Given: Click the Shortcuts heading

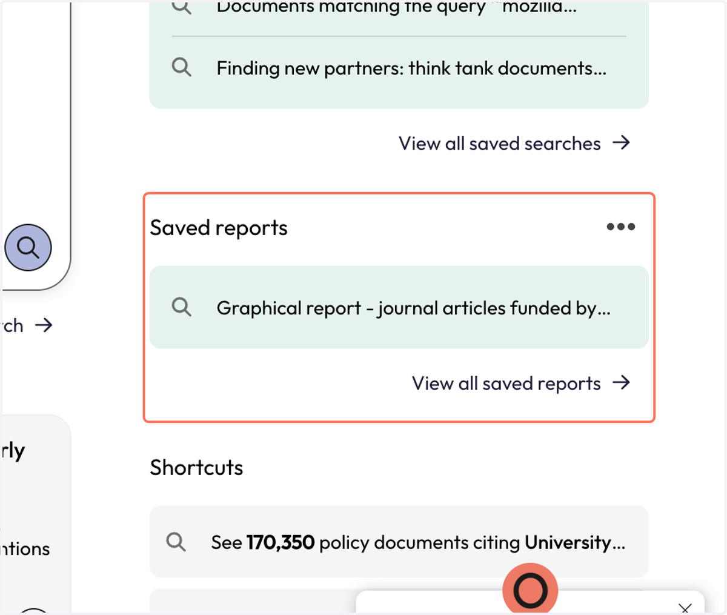Looking at the screenshot, I should pos(196,468).
